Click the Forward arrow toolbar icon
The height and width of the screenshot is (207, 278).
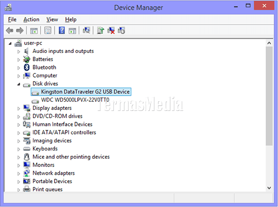point(20,30)
